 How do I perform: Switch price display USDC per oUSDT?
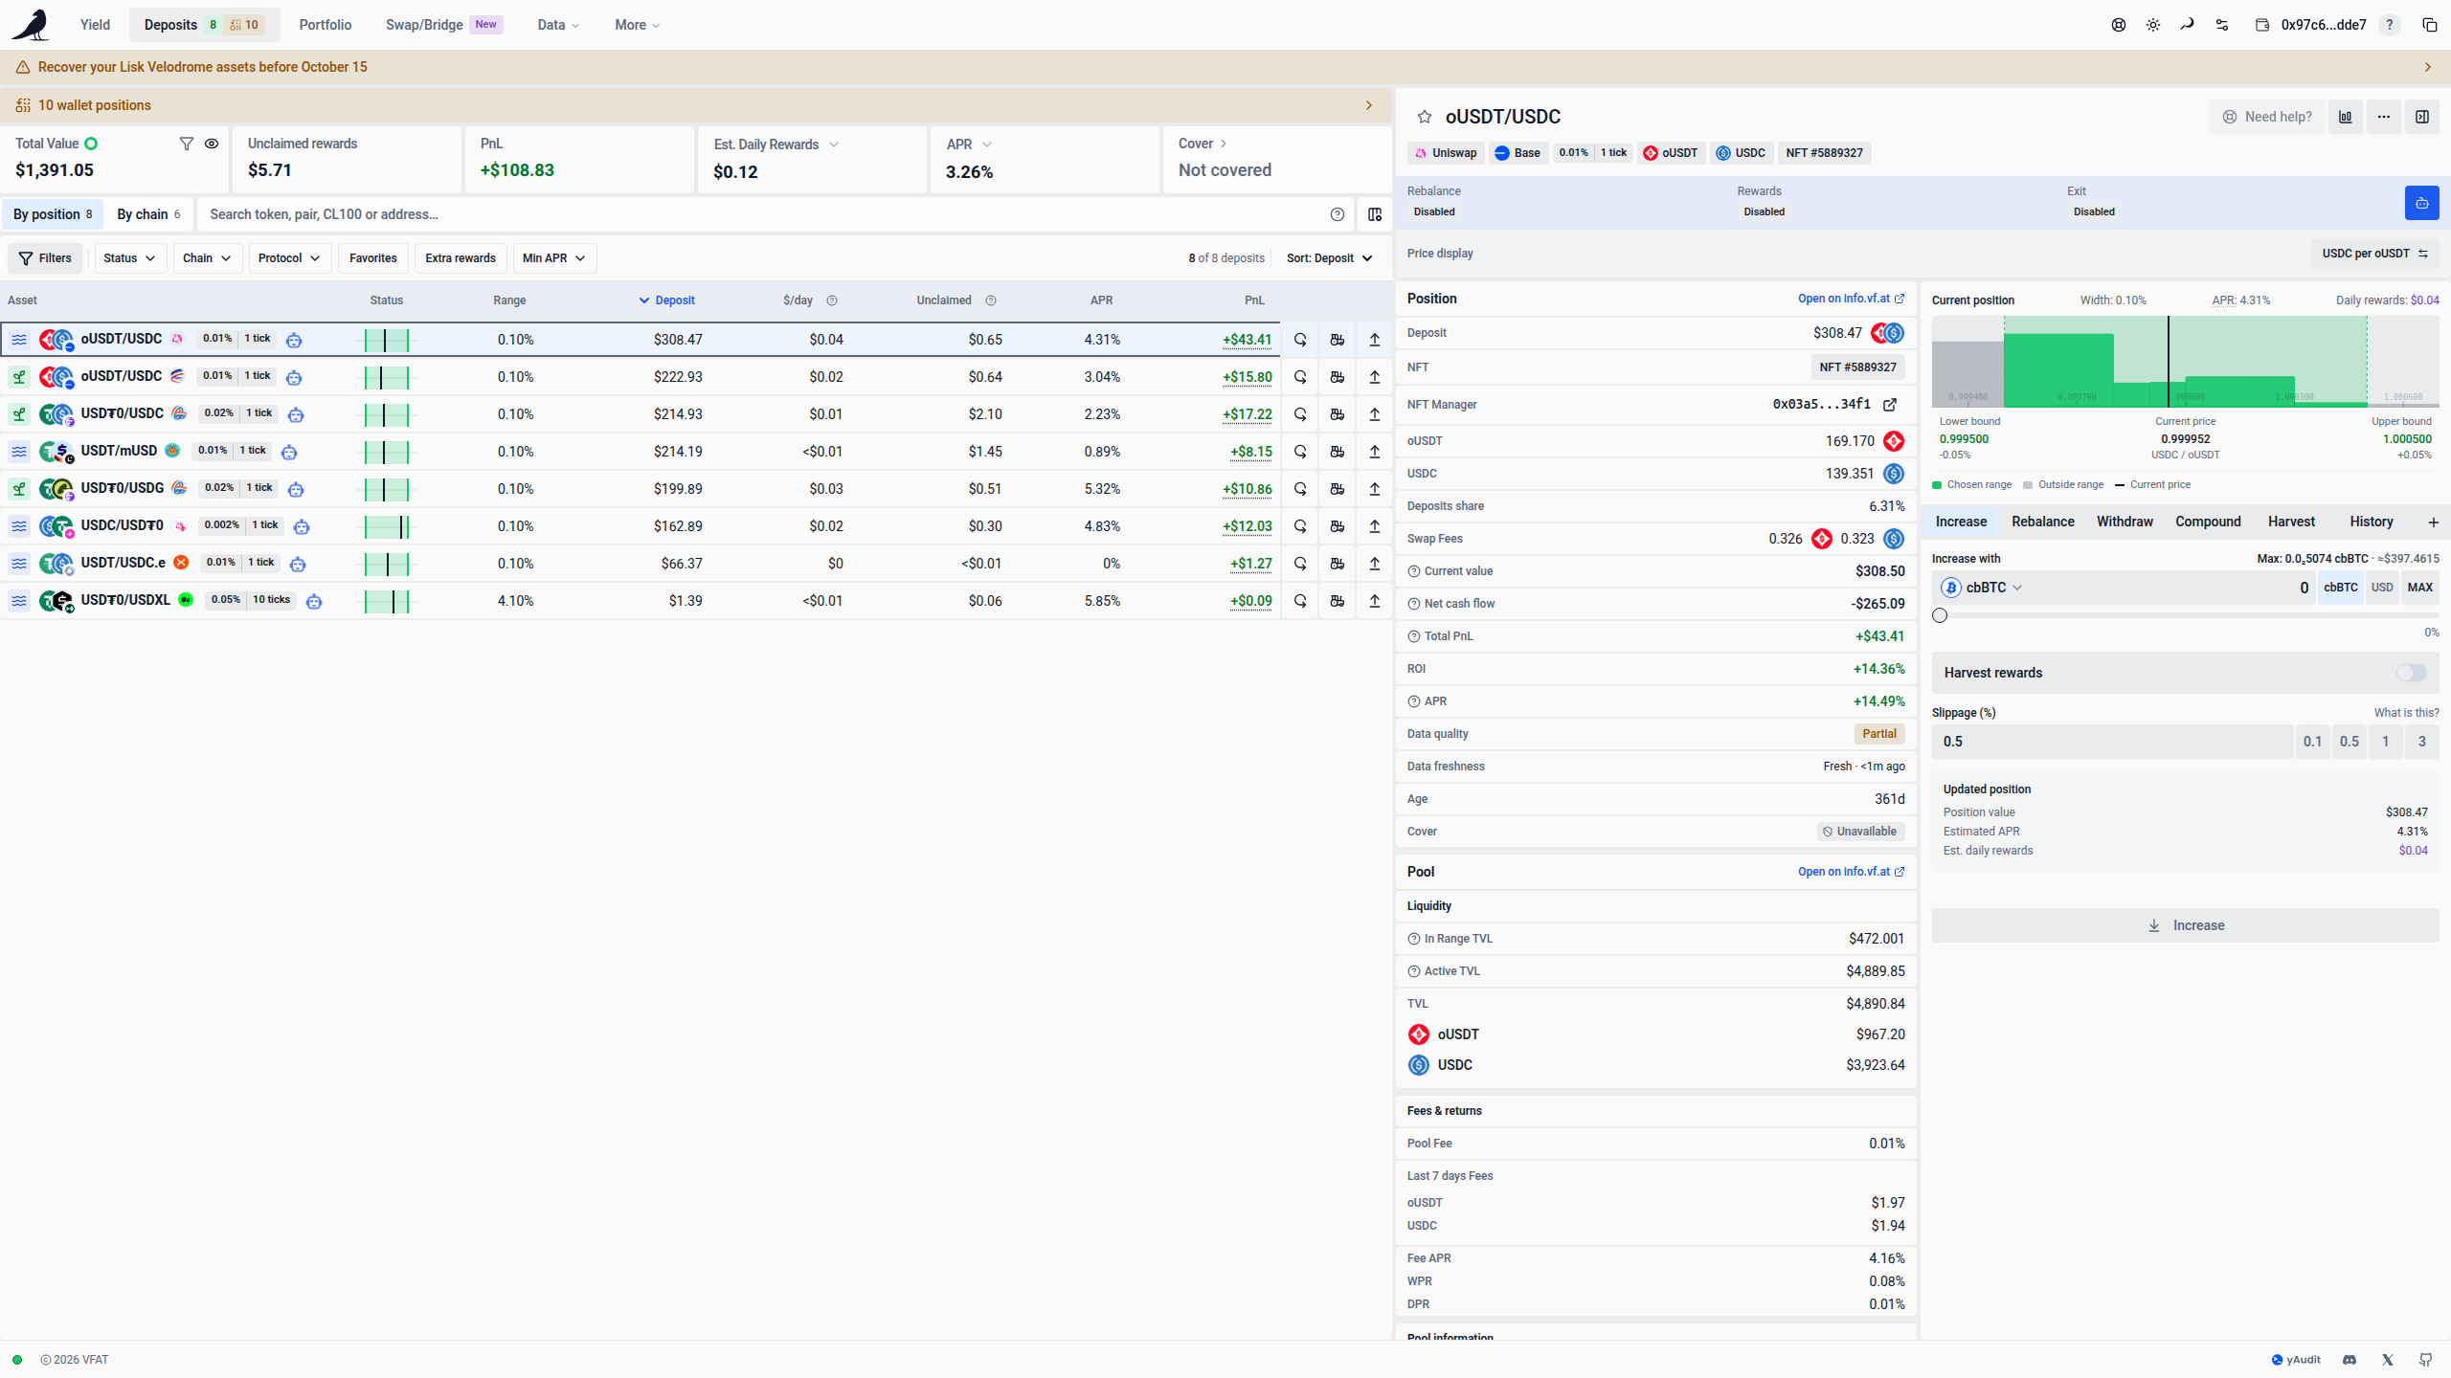(x=2375, y=254)
